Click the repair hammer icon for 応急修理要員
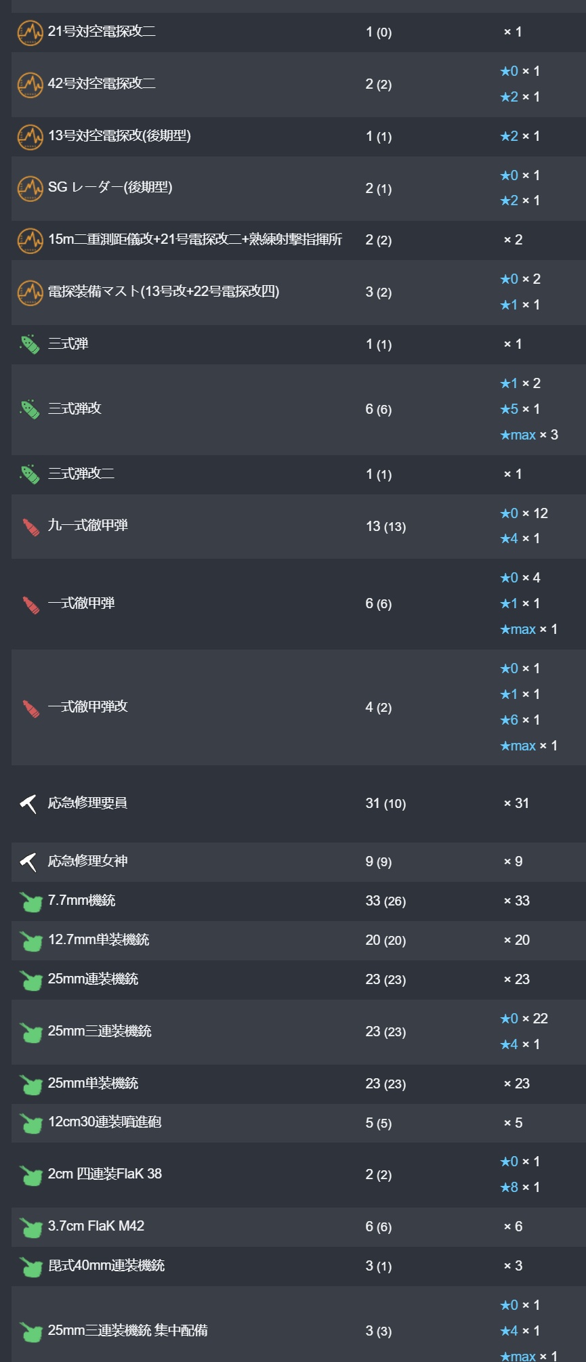Image resolution: width=586 pixels, height=1362 pixels. [28, 804]
